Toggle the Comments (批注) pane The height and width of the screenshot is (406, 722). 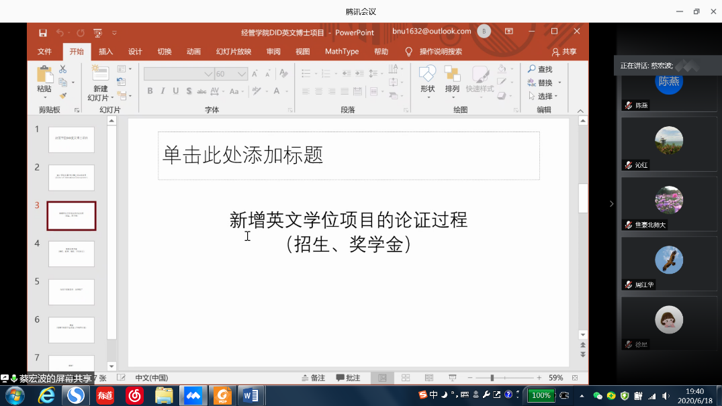pyautogui.click(x=348, y=378)
